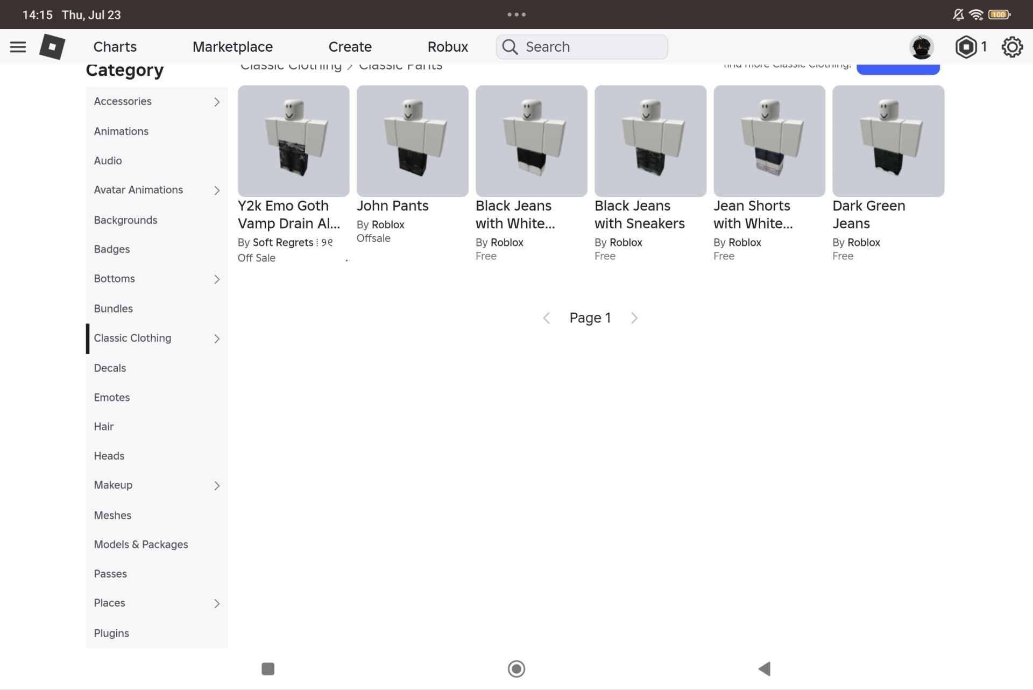Open the Y2k Emo Goth pants thumbnail
Viewport: 1033px width, 690px height.
[293, 141]
